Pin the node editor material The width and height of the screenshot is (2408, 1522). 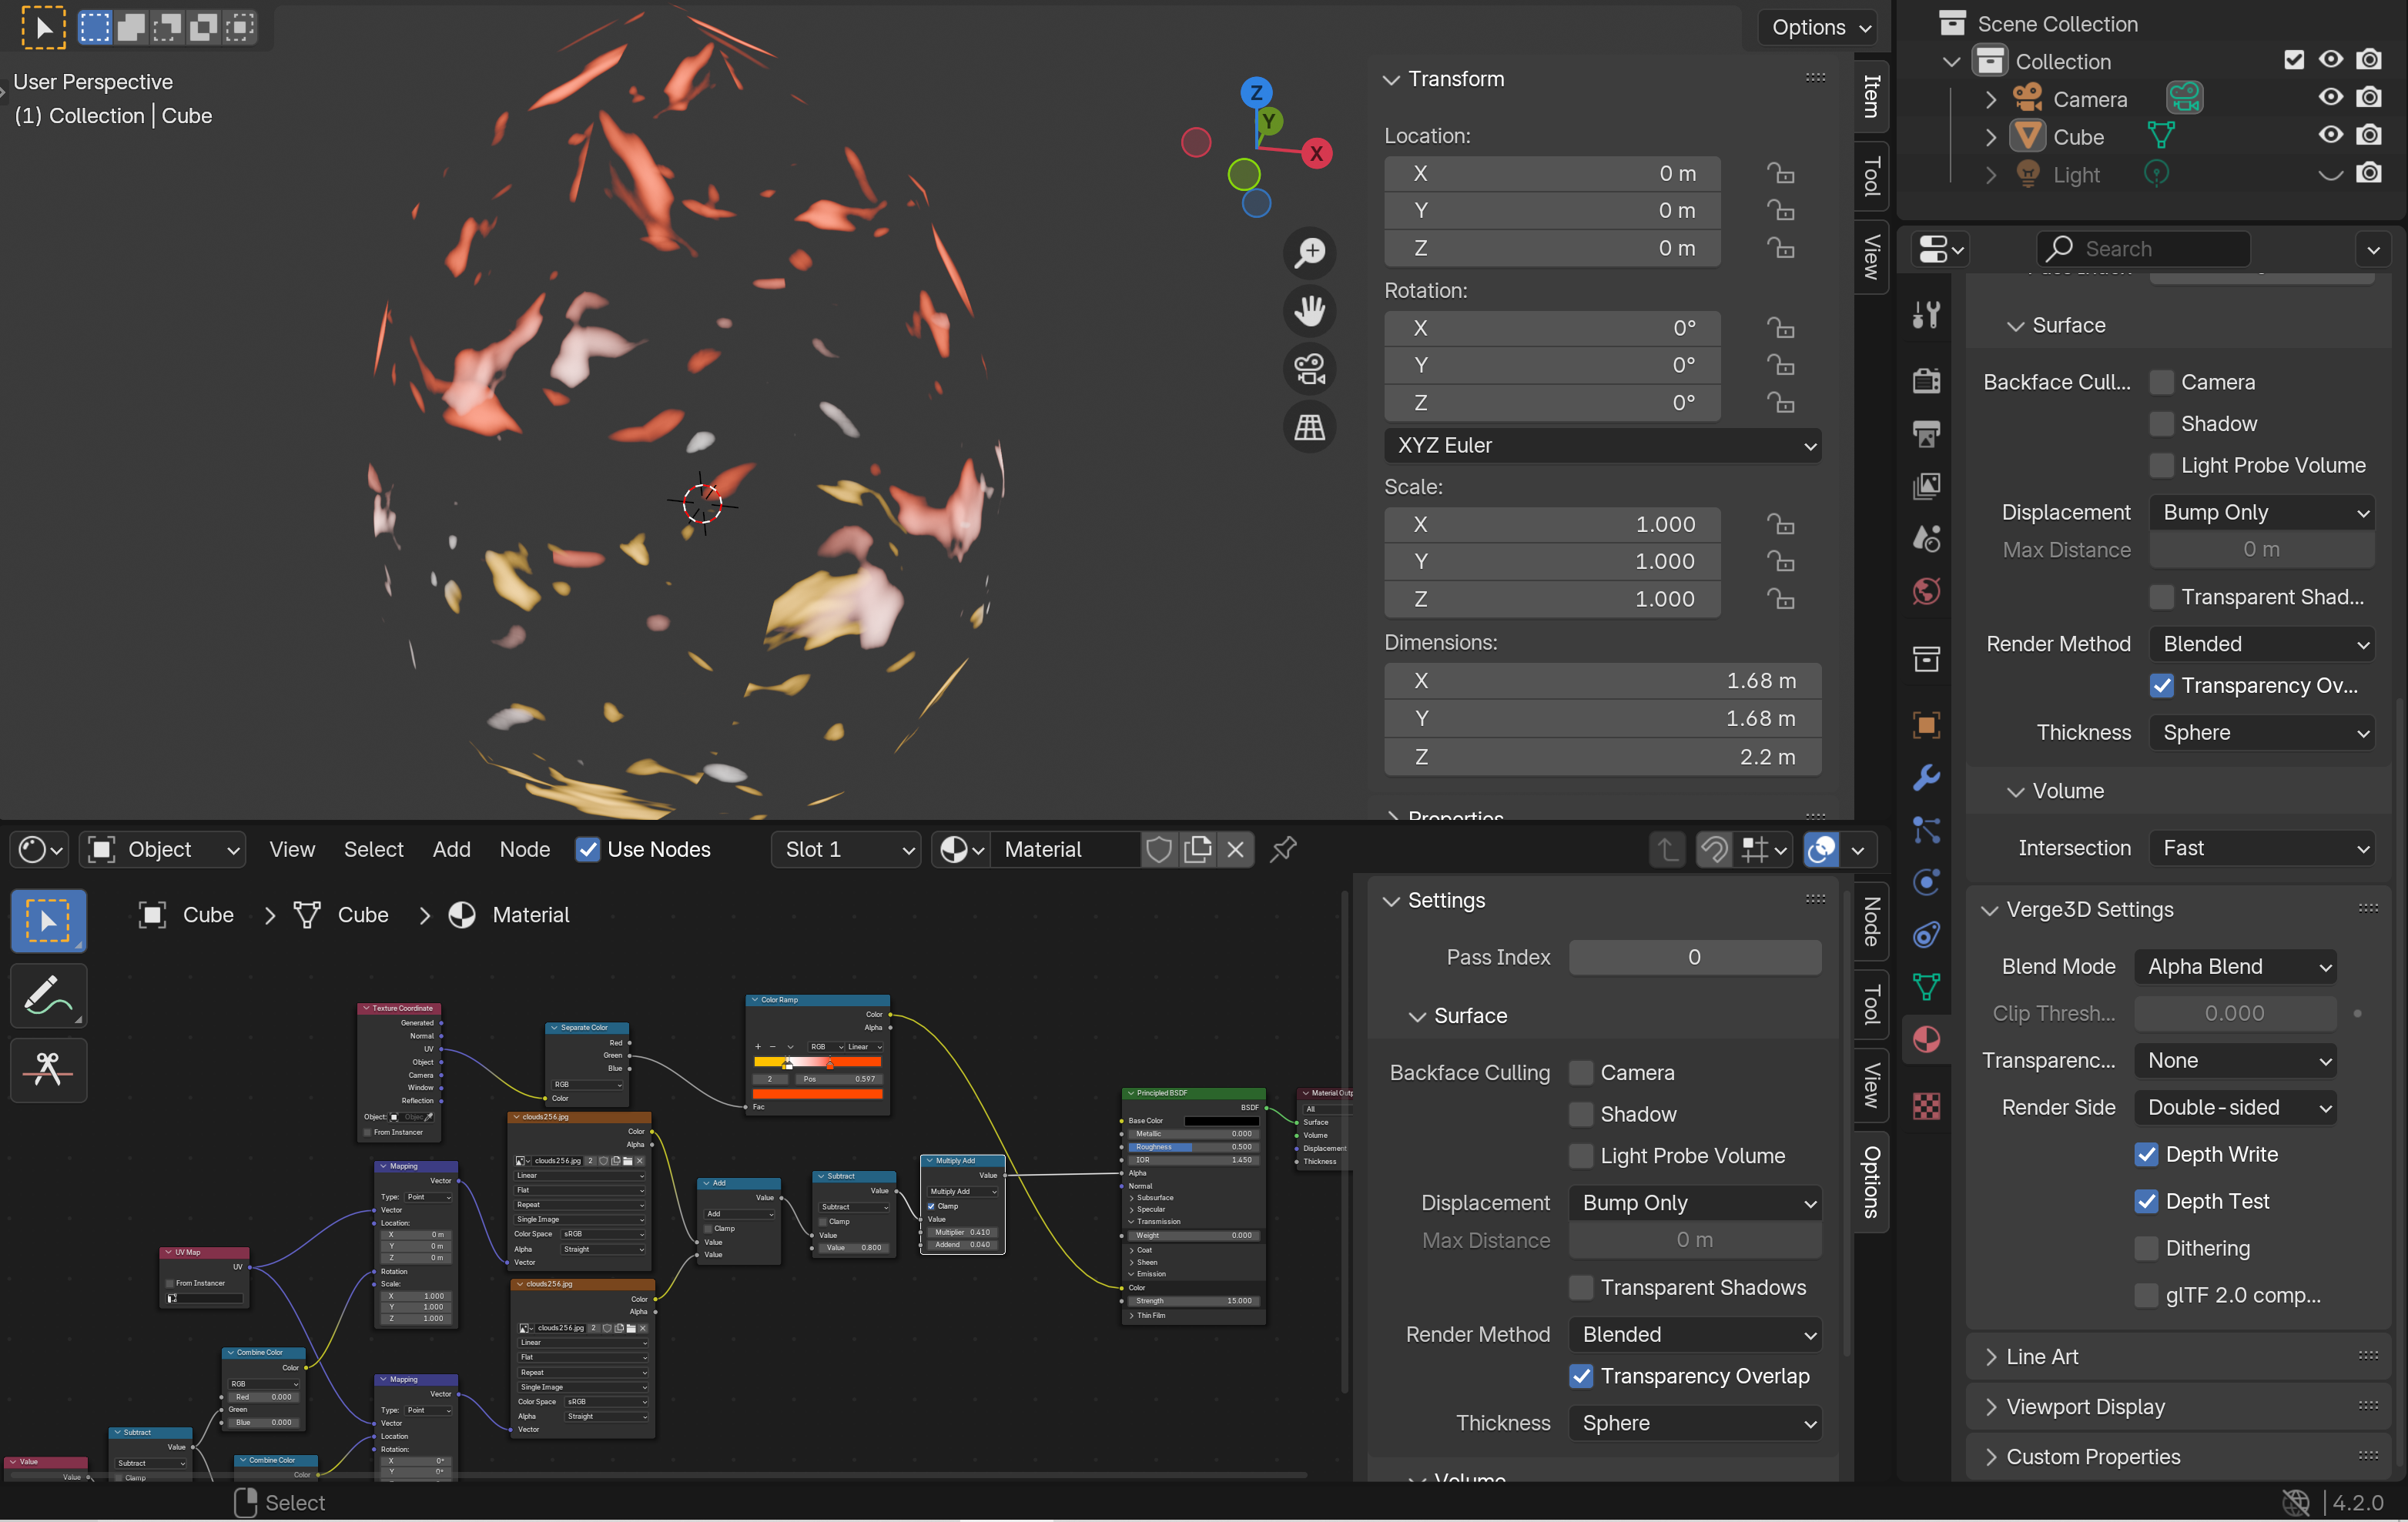1283,849
